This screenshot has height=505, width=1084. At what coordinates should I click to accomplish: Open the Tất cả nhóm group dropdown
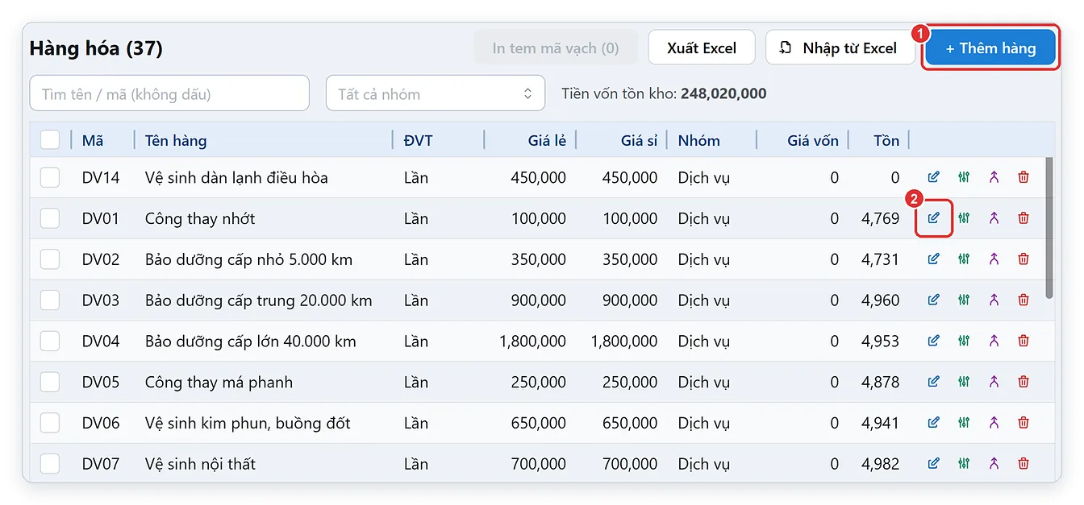pos(436,93)
